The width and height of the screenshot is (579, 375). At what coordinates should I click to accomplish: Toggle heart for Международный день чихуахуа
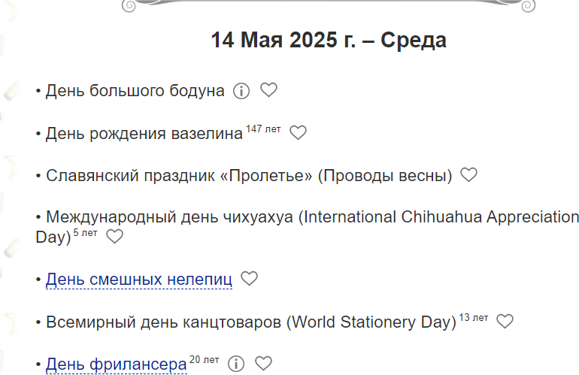pos(114,236)
